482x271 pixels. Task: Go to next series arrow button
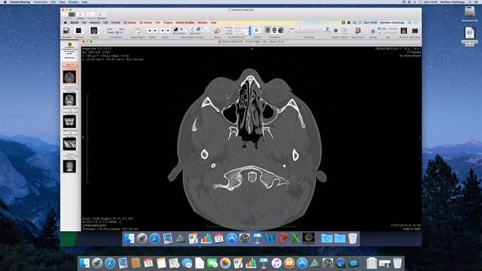pyautogui.click(x=168, y=30)
